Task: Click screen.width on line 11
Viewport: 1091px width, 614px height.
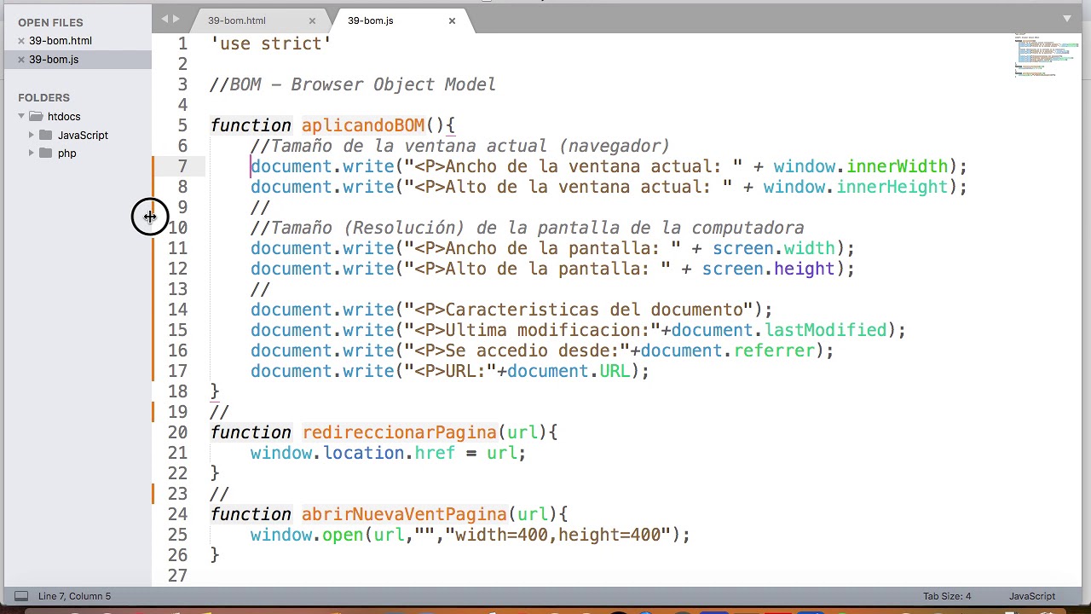Action: pos(774,248)
